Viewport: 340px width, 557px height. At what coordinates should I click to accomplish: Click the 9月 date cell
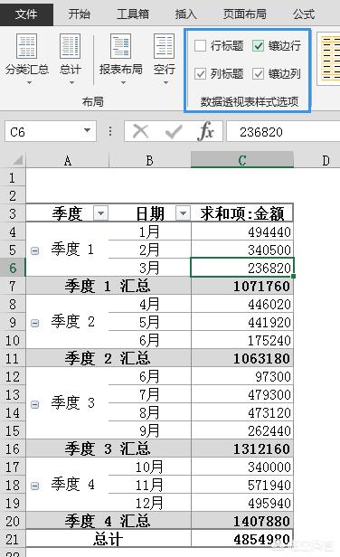pos(149,430)
